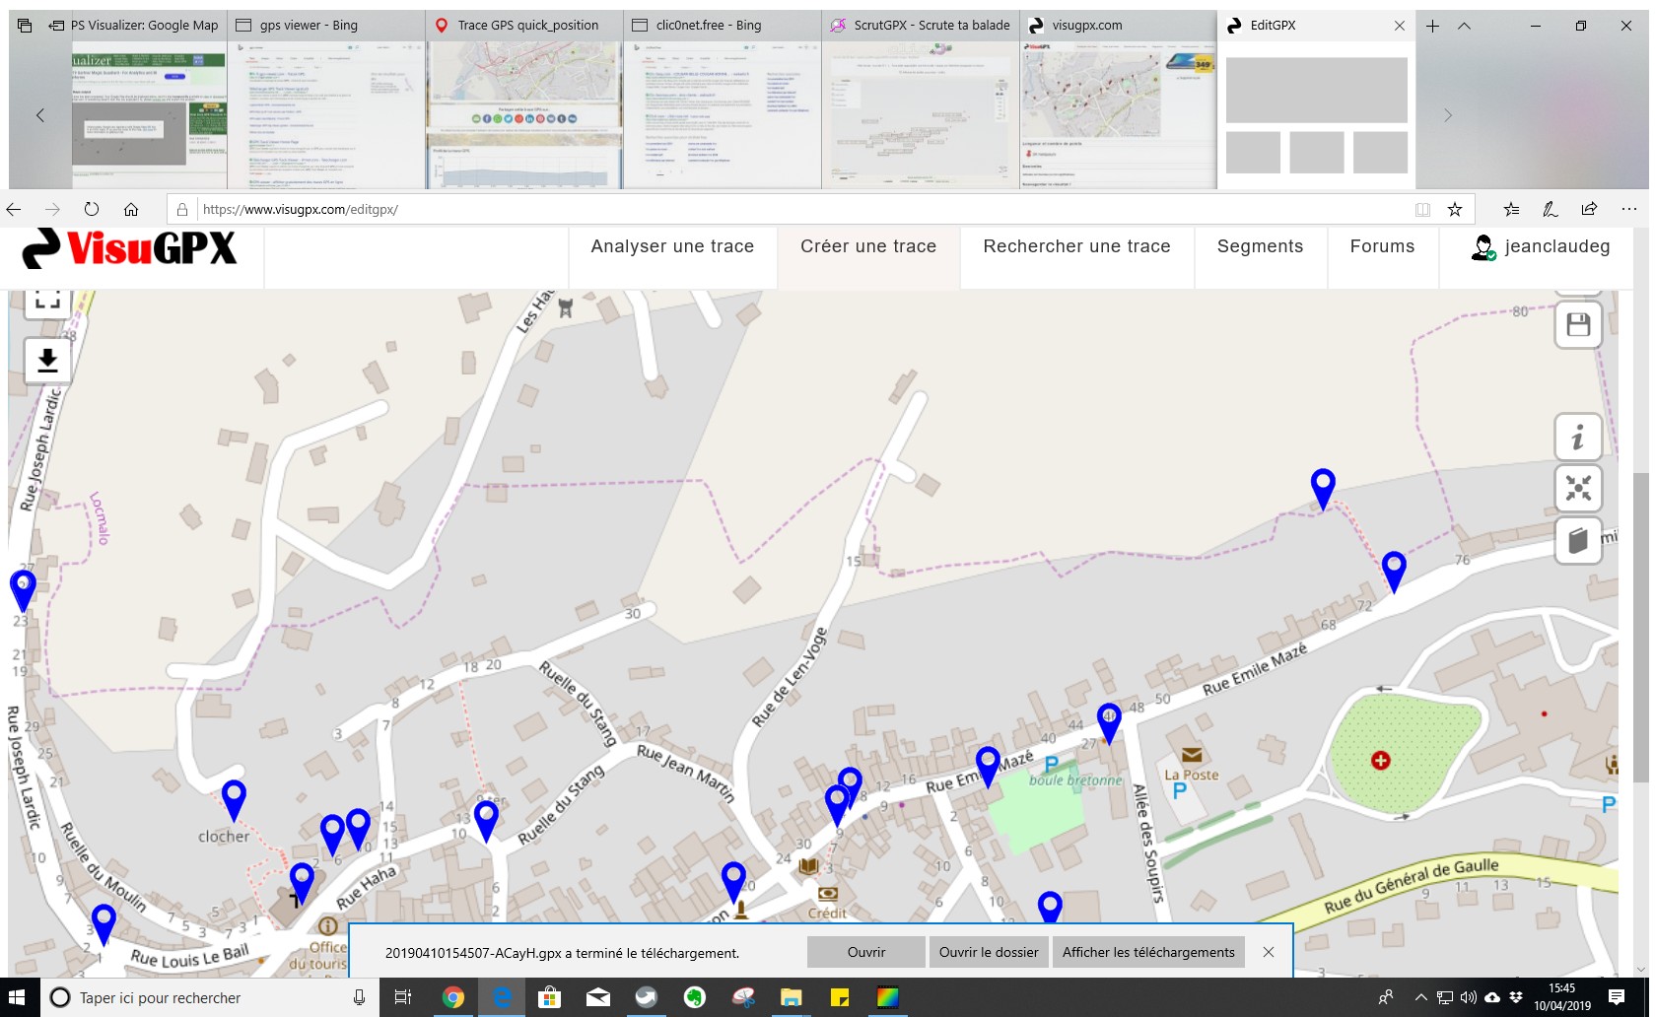Add the page to favorites with the star

[x=1454, y=209]
